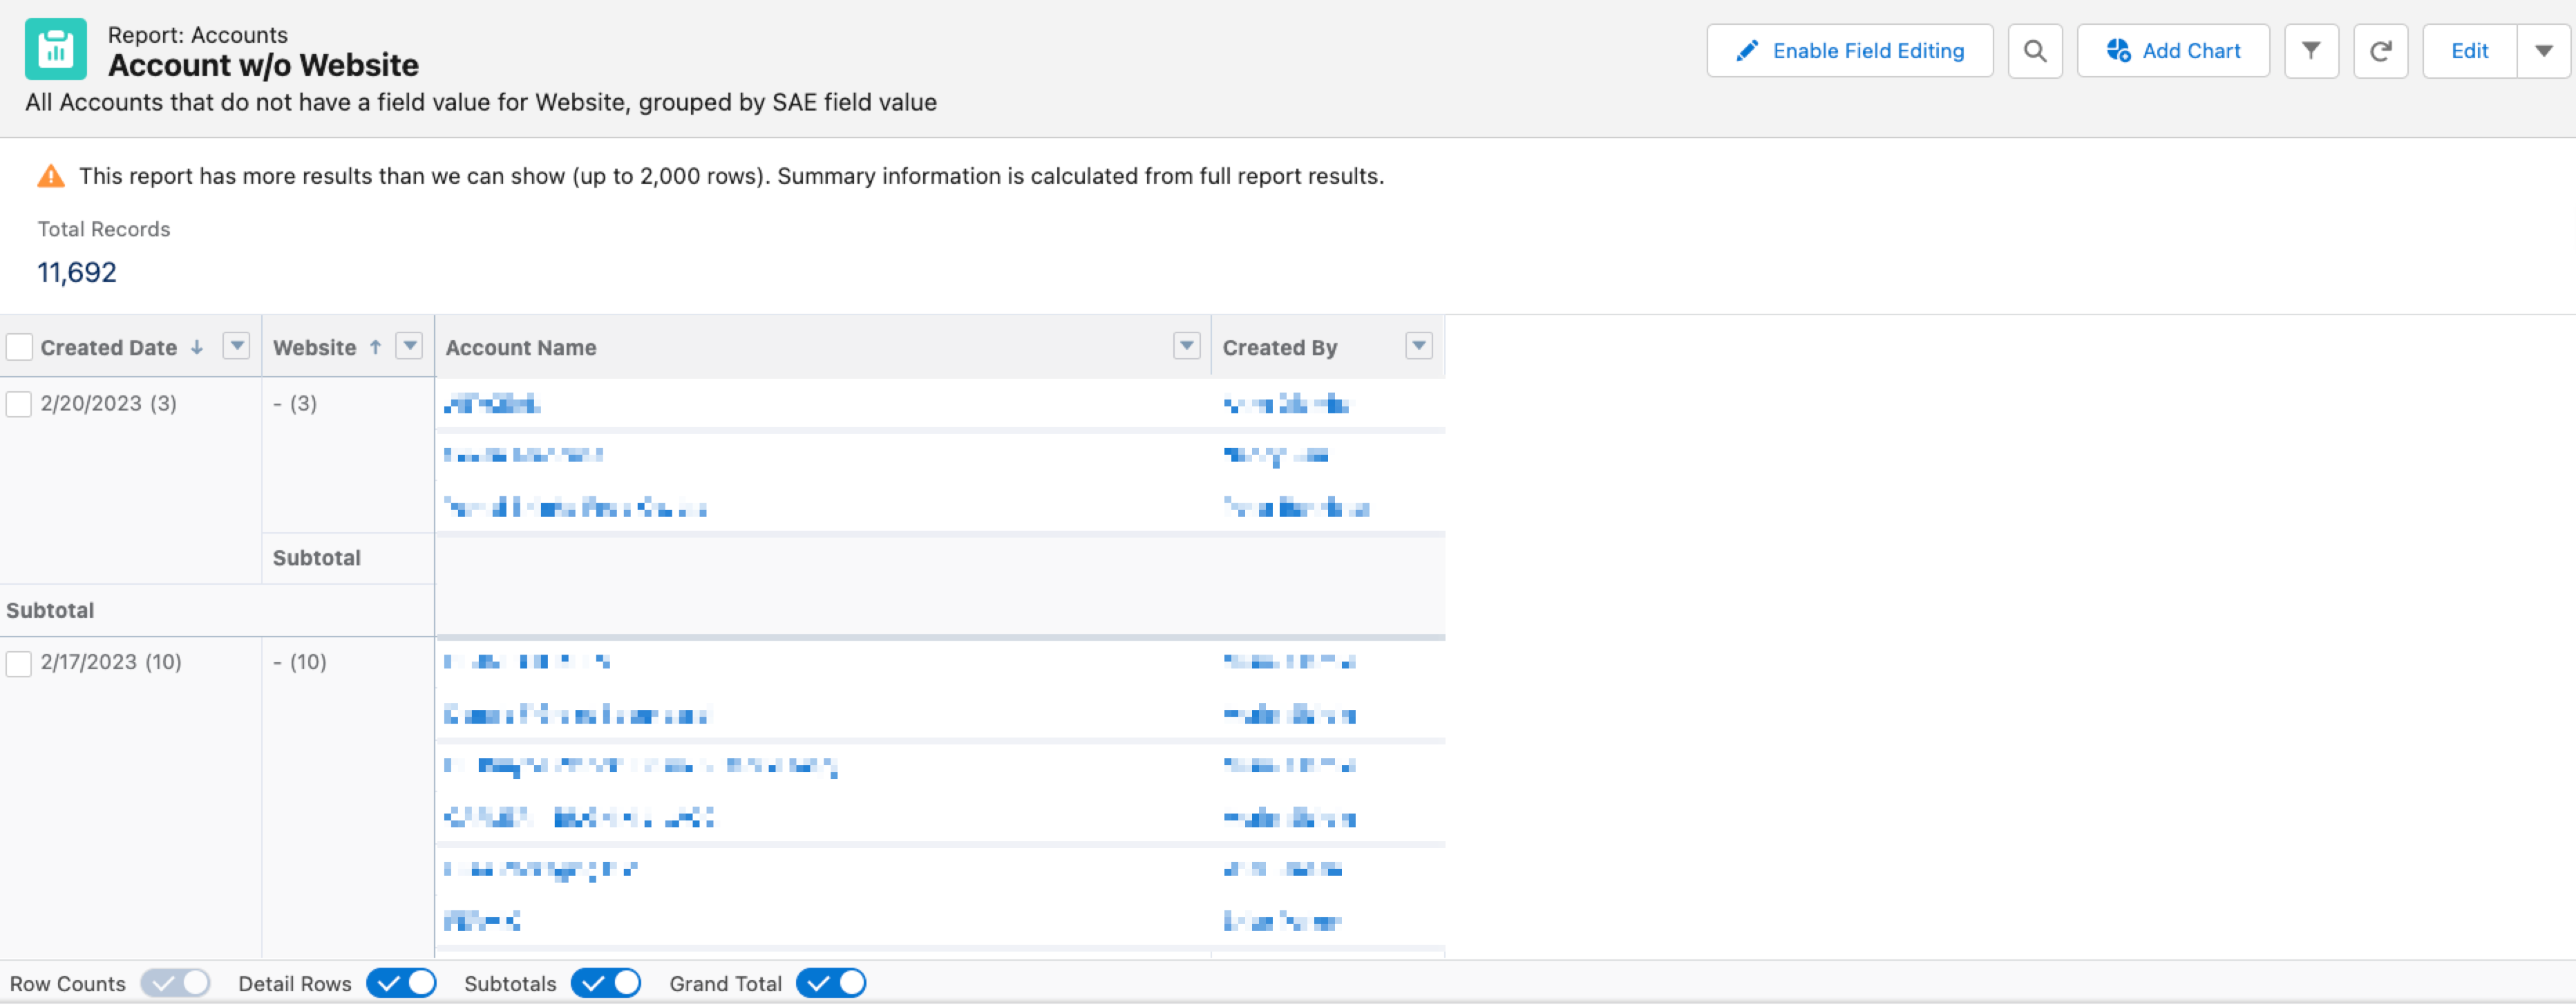The width and height of the screenshot is (2576, 1005).
Task: Expand the Account Name column dropdown
Action: (1186, 346)
